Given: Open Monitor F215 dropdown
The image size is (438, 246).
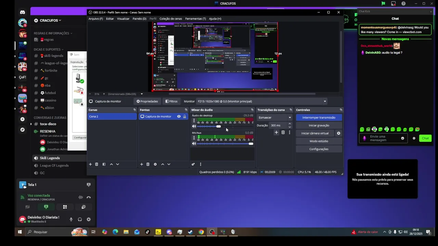Looking at the screenshot, I should 262,101.
